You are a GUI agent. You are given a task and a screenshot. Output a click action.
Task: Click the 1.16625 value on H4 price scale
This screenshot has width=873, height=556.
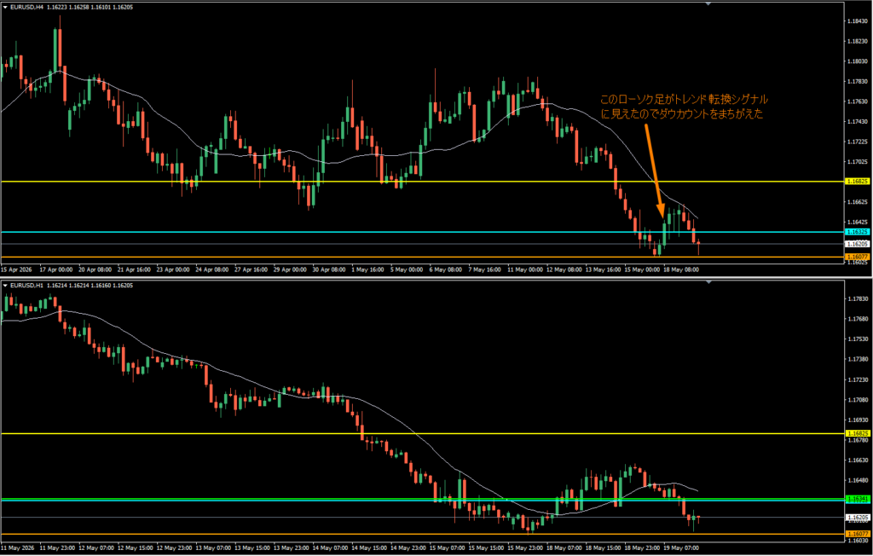(x=856, y=201)
